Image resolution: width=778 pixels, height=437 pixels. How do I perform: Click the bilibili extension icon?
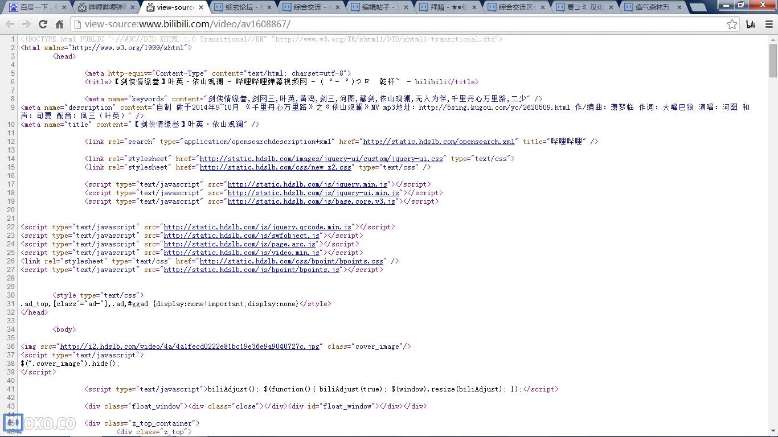click(x=751, y=24)
